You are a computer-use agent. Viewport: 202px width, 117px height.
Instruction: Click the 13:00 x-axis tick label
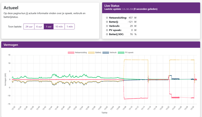pyautogui.click(x=100, y=108)
